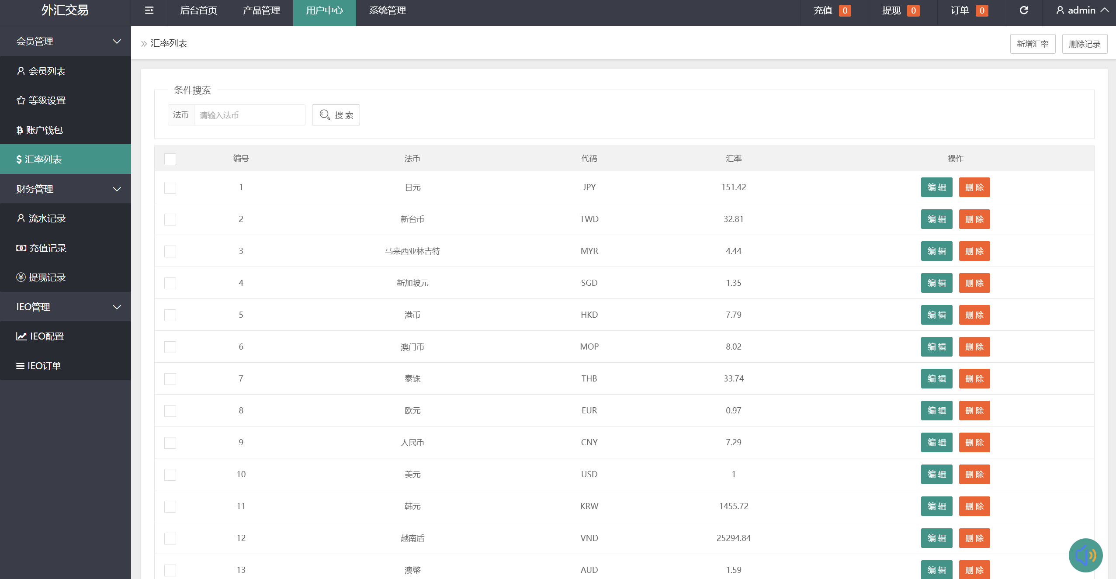Click the AUD currency code cell
This screenshot has width=1116, height=579.
589,570
